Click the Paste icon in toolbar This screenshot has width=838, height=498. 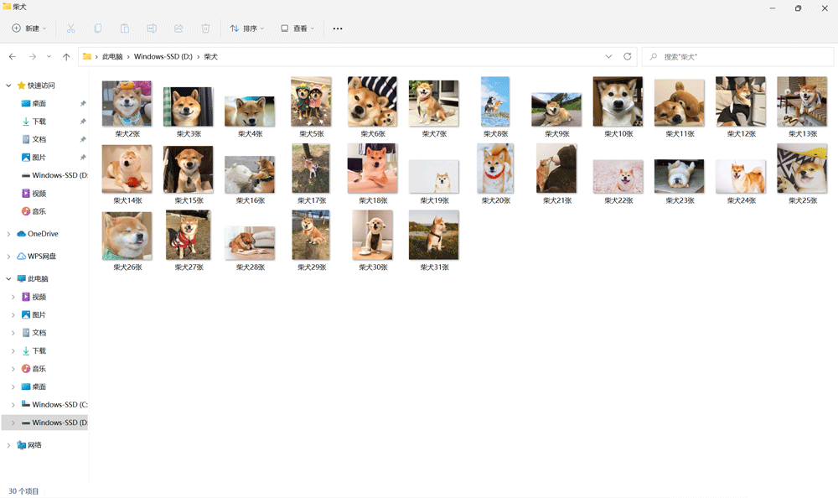[125, 29]
